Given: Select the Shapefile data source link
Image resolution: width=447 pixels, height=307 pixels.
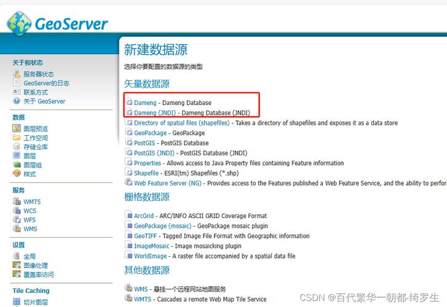Looking at the screenshot, I should [146, 173].
